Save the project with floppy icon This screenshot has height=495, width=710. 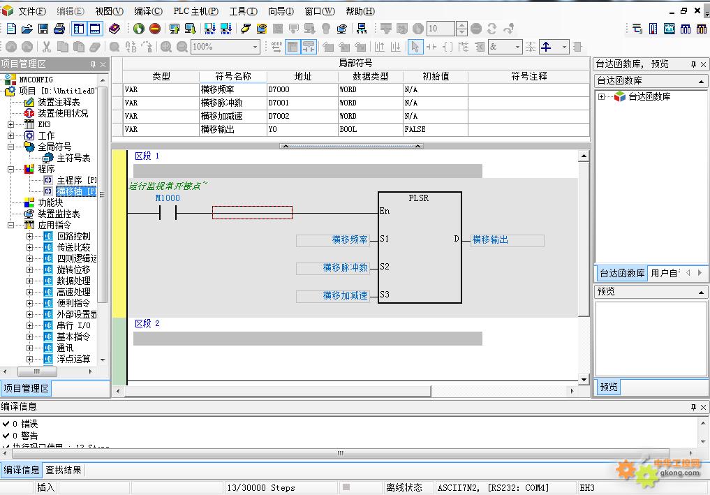click(x=43, y=29)
